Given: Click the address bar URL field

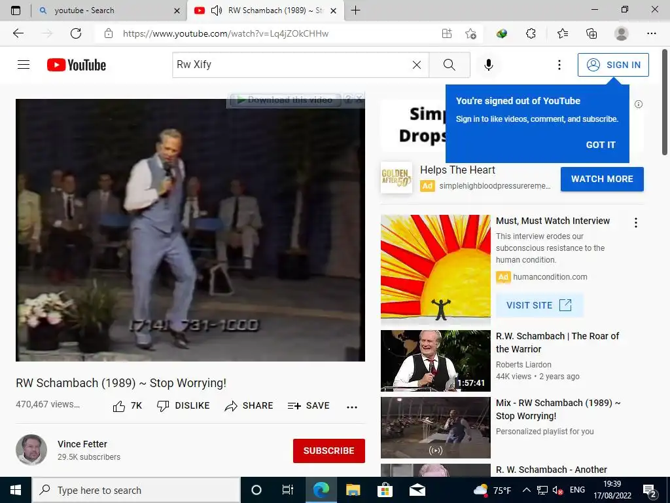Looking at the screenshot, I should click(x=226, y=33).
